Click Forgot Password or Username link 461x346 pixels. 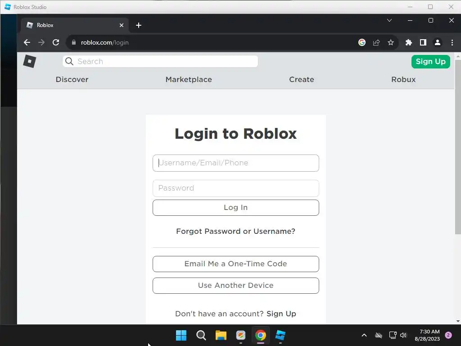[x=235, y=231]
